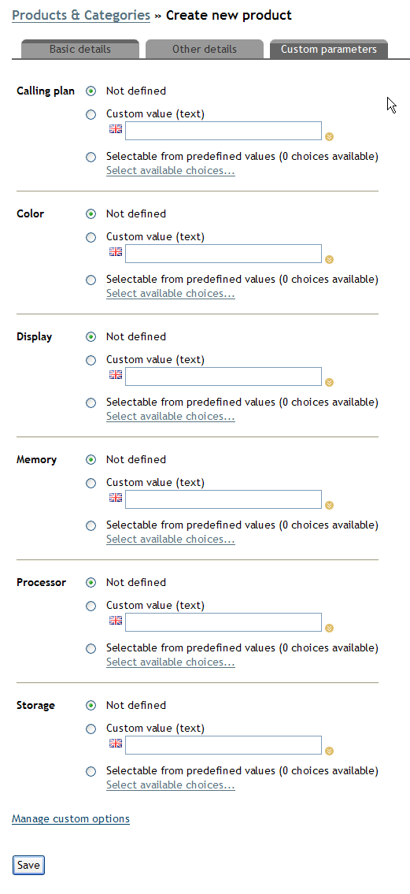
Task: Expand languages arrow beside Storage text field
Action: (330, 751)
